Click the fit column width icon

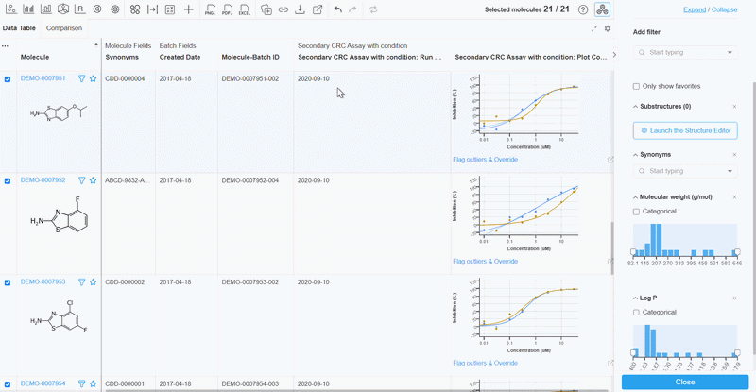coord(152,9)
